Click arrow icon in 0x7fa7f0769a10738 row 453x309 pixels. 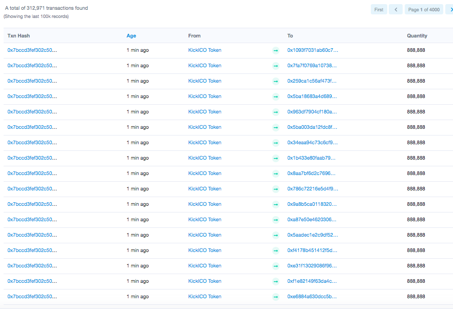[276, 66]
